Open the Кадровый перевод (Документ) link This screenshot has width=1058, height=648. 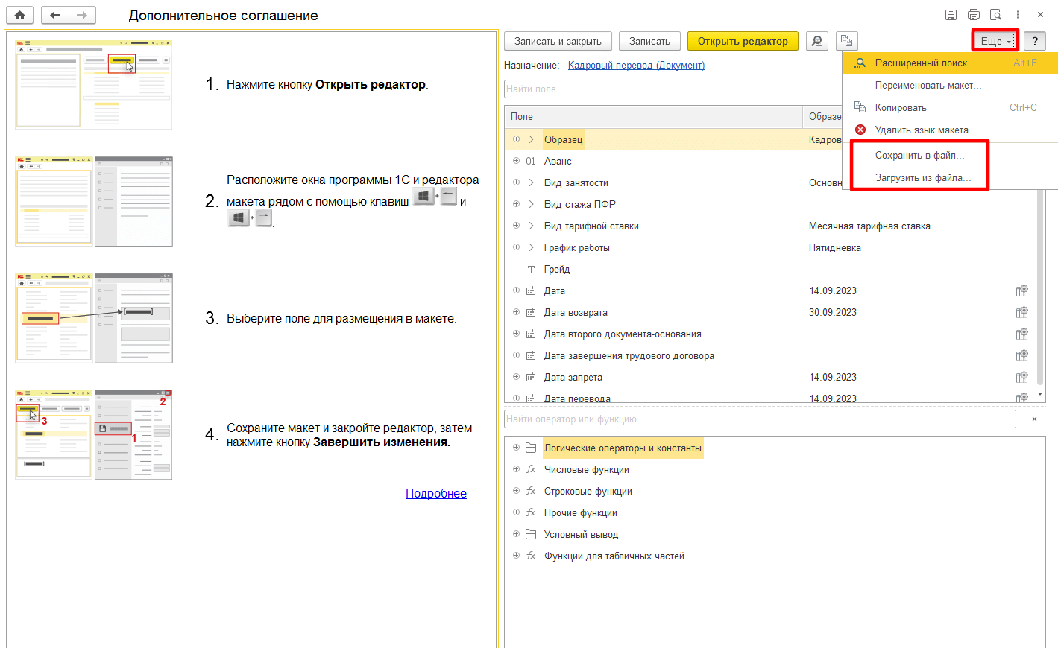[636, 65]
